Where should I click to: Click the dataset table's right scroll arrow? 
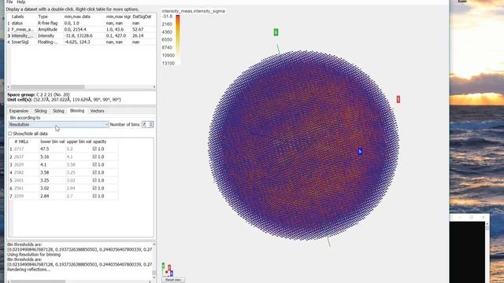(154, 87)
